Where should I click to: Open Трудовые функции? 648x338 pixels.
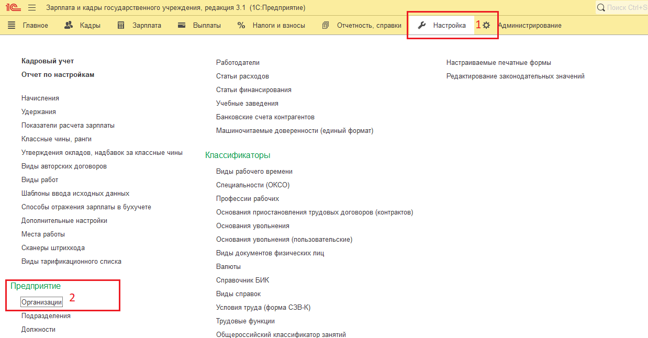click(245, 321)
